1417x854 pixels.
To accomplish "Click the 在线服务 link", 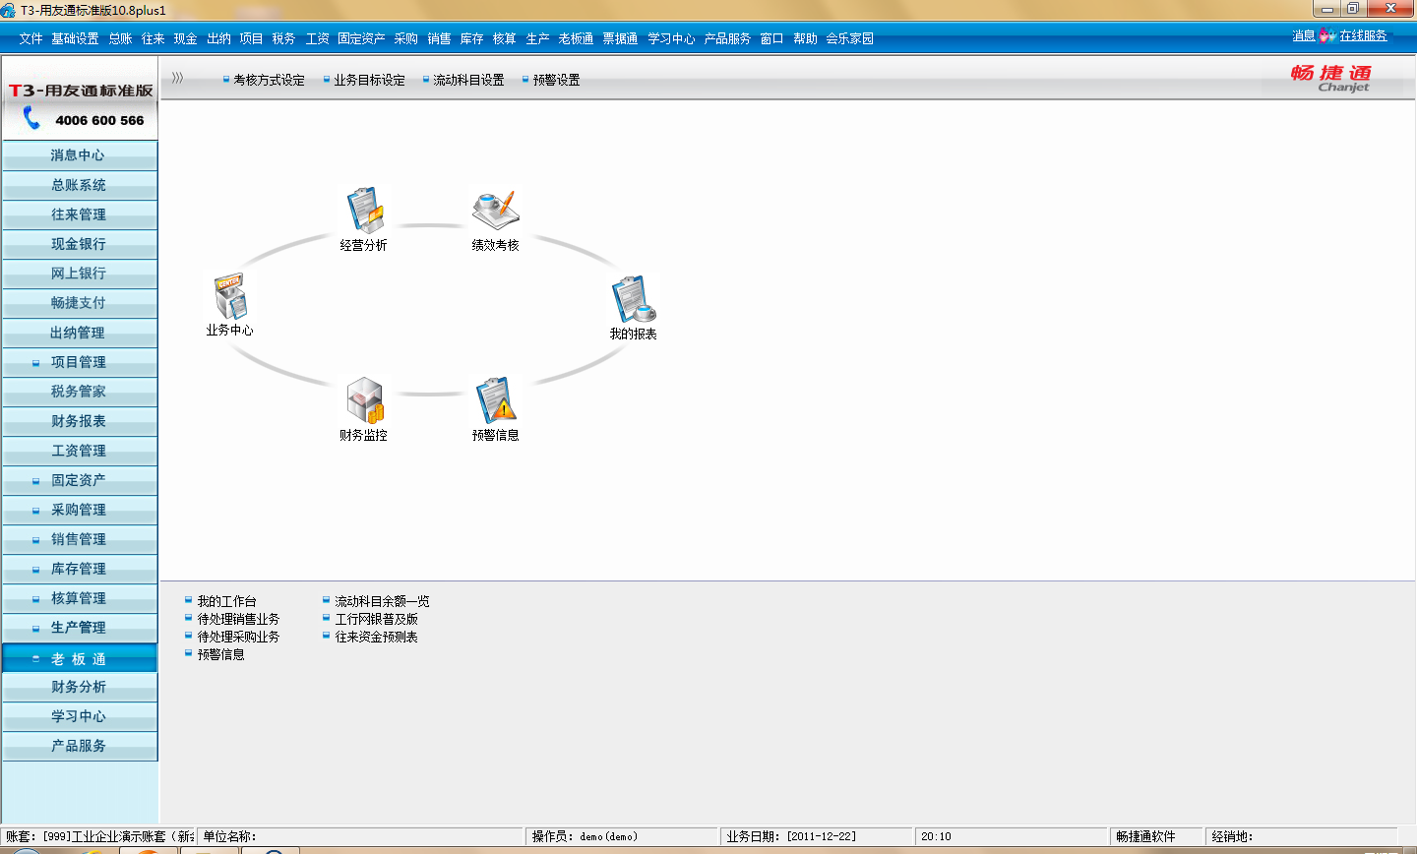I will (x=1363, y=36).
